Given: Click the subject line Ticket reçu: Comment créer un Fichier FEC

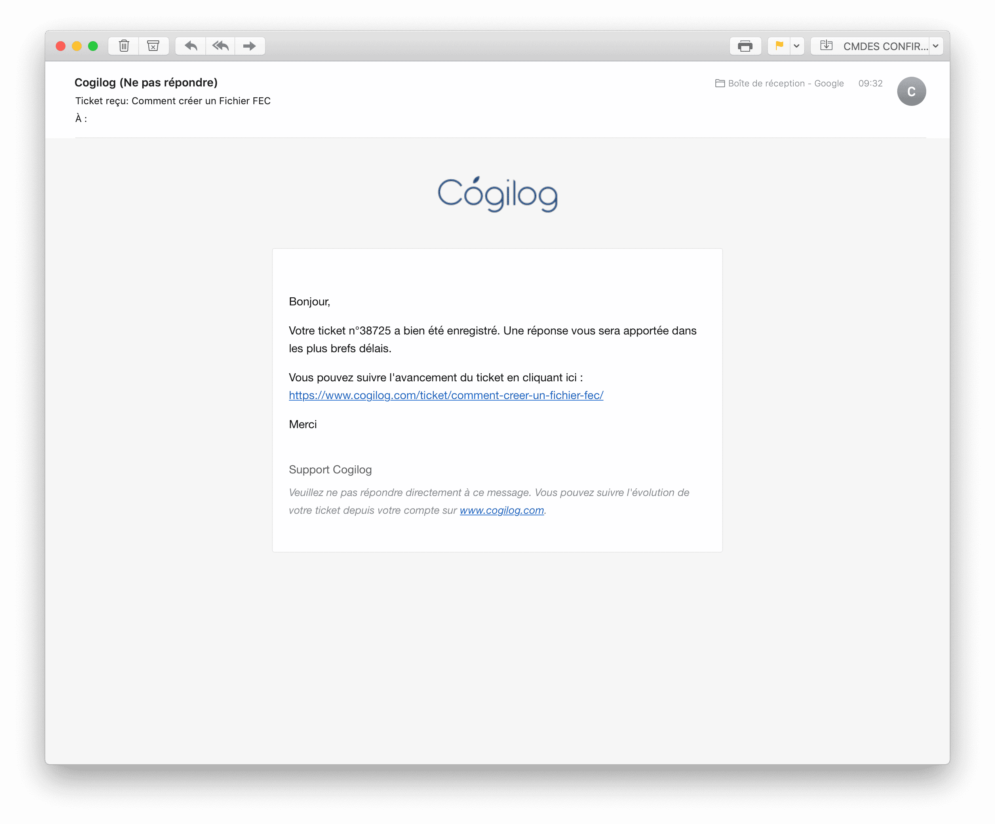Looking at the screenshot, I should tap(173, 101).
